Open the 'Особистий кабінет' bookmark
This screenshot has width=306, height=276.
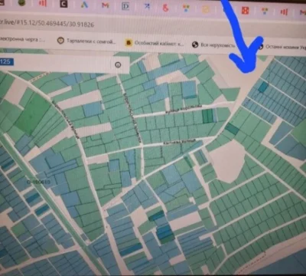155,43
